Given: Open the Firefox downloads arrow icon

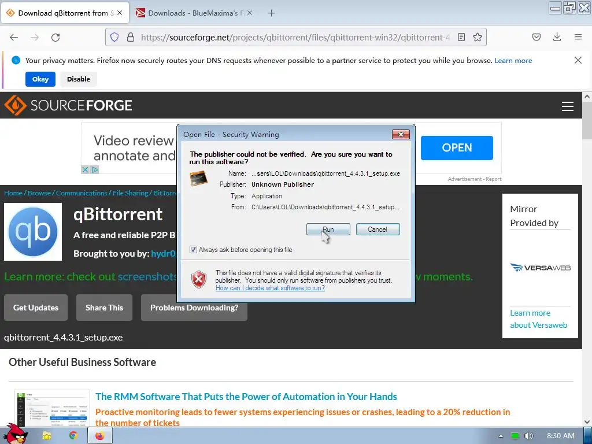Looking at the screenshot, I should coord(557,37).
